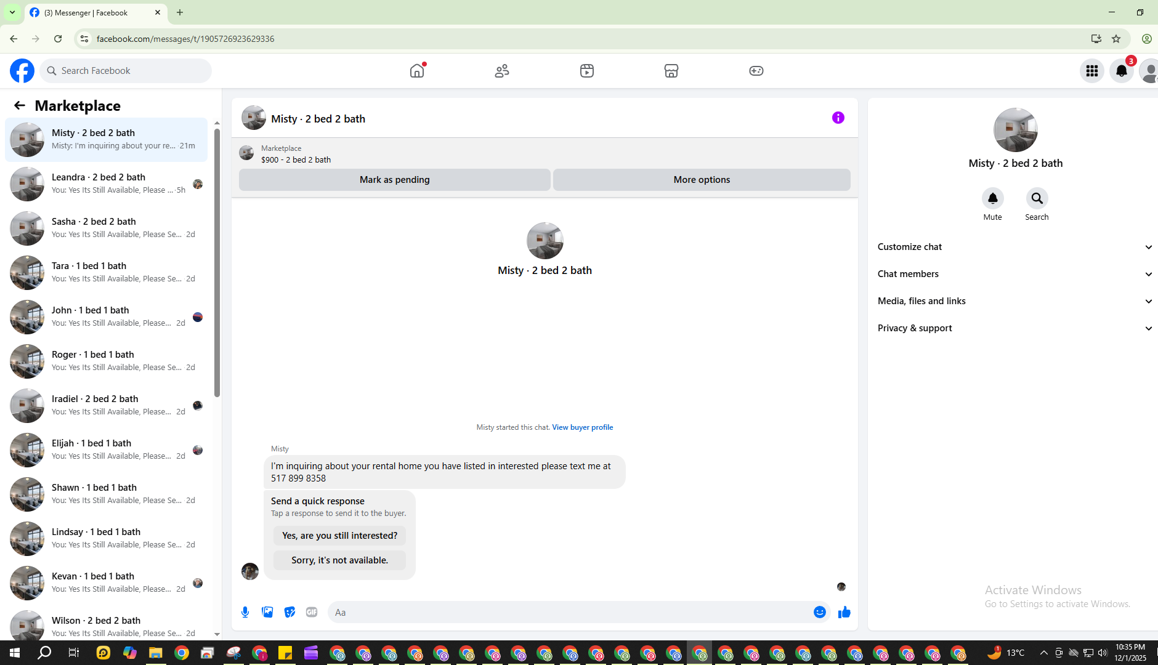Expand Chat members section

click(1015, 274)
